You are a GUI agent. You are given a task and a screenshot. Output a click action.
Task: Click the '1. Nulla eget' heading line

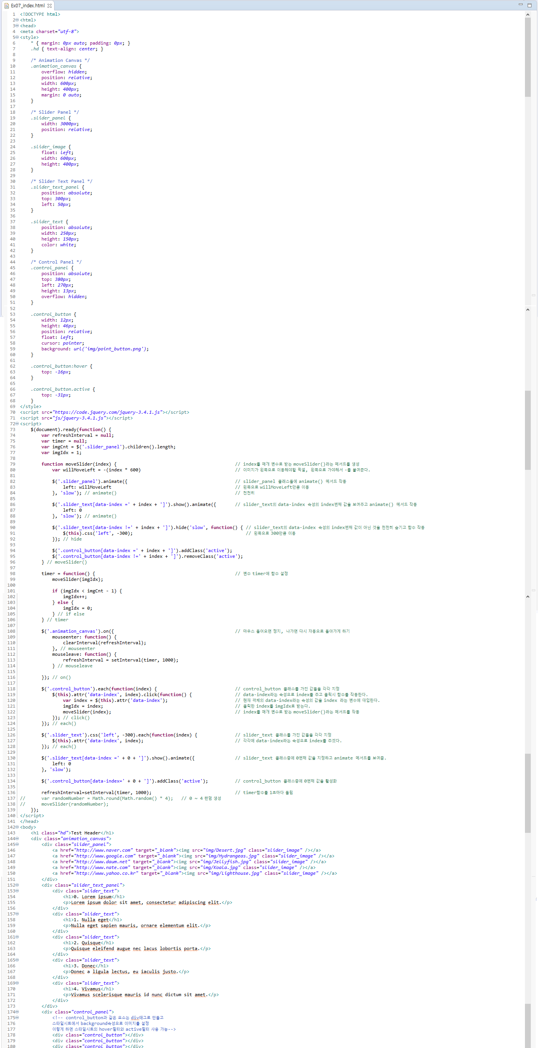click(x=92, y=919)
